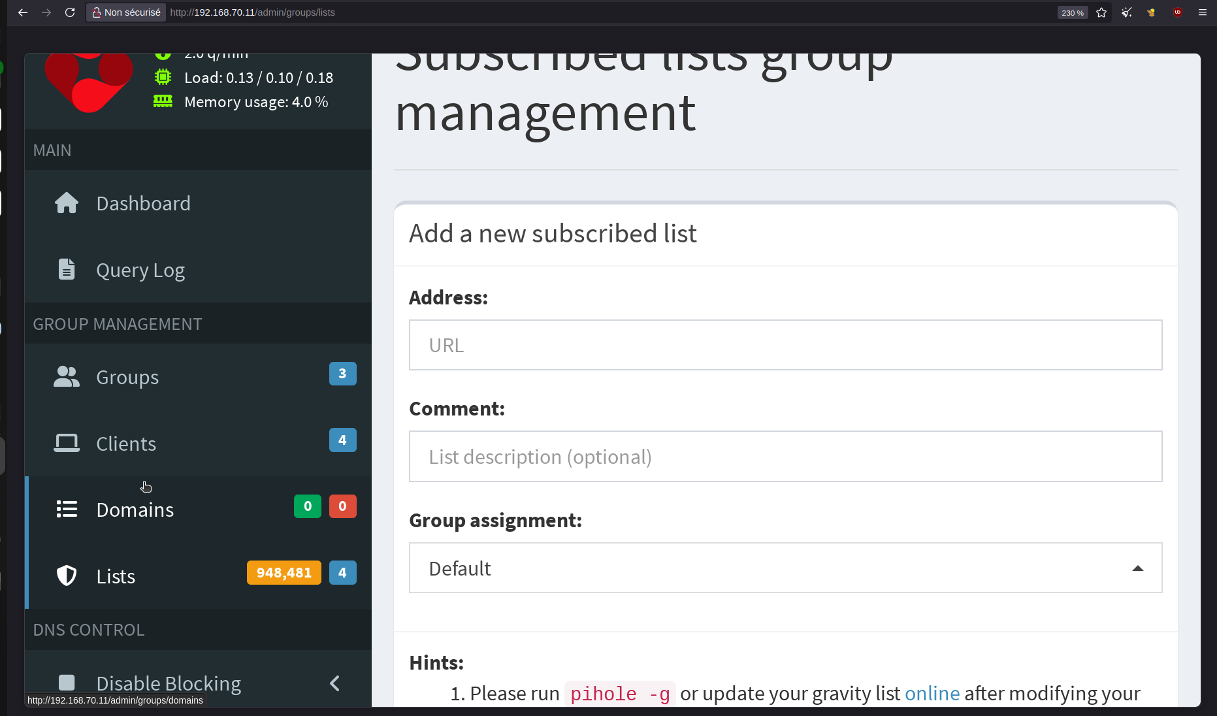Go forward with browser forward arrow

(x=46, y=12)
